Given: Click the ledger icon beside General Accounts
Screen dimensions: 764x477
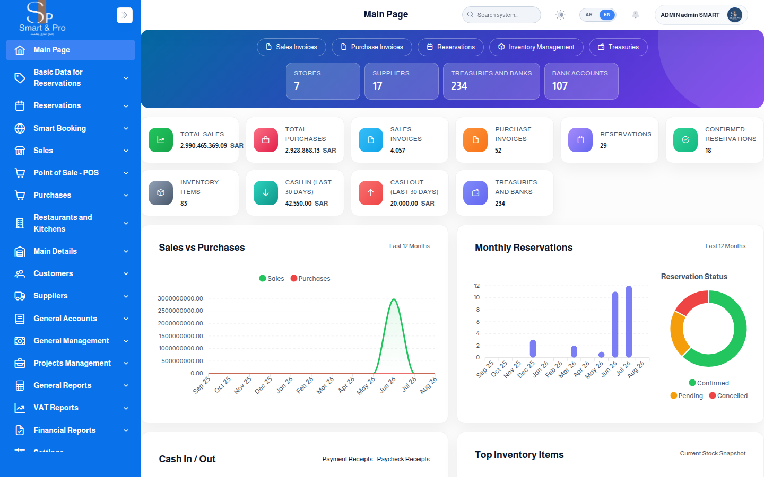Looking at the screenshot, I should tap(20, 319).
